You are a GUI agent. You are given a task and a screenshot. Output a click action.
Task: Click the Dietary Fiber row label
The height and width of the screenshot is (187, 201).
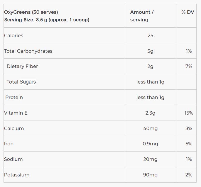[22, 66]
